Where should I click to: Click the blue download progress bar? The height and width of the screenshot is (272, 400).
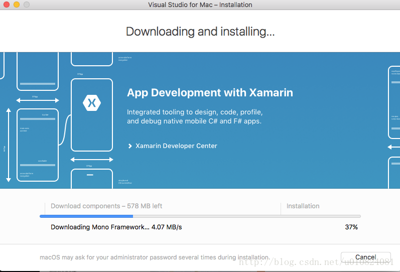coord(200,216)
